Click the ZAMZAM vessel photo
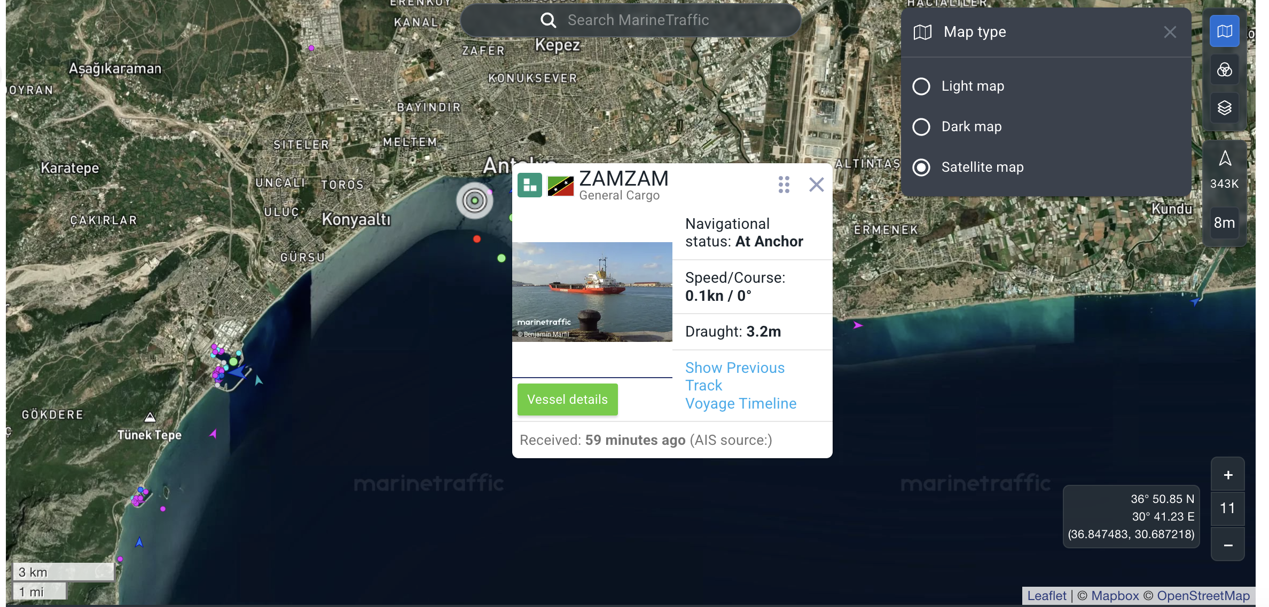Viewport: 1269px width, 607px height. 592,292
